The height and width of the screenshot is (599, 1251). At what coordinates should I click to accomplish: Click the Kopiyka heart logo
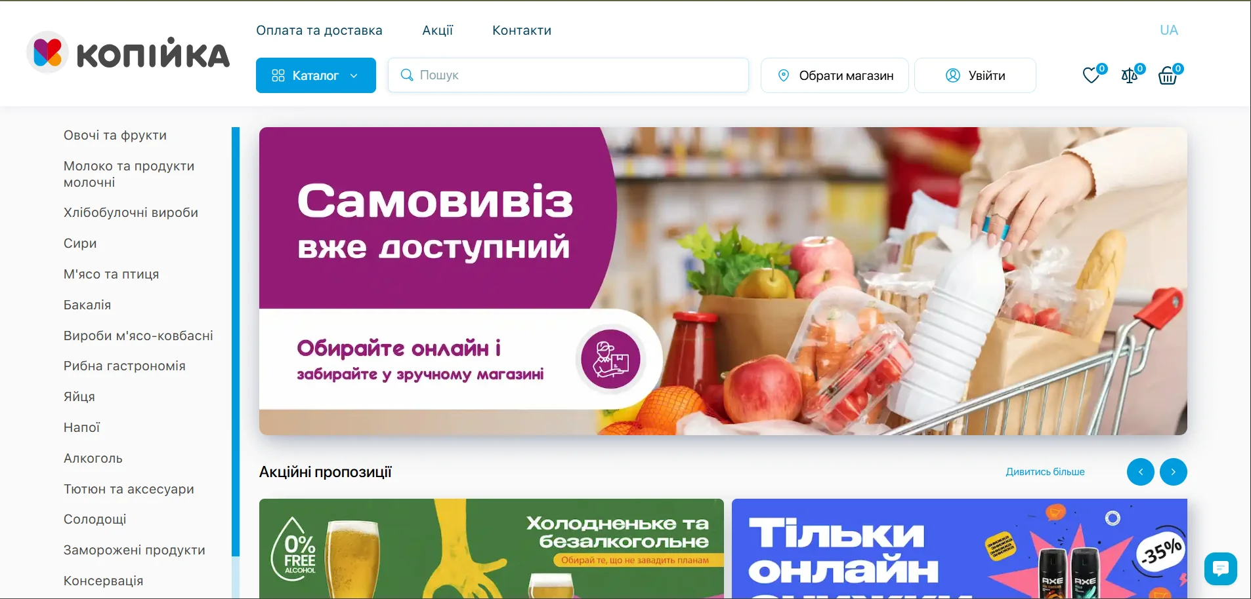48,52
